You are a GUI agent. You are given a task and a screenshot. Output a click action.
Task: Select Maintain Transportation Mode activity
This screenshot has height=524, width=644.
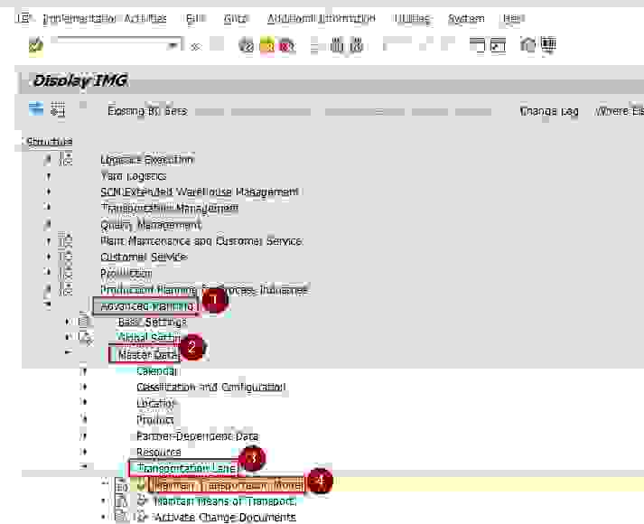(227, 486)
